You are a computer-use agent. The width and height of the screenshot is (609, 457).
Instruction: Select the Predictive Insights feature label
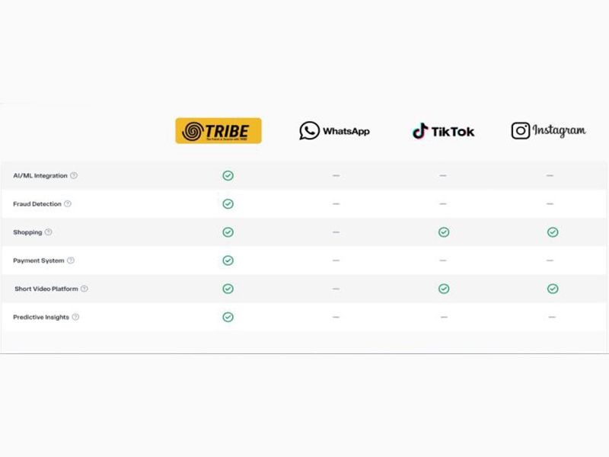[x=41, y=317]
